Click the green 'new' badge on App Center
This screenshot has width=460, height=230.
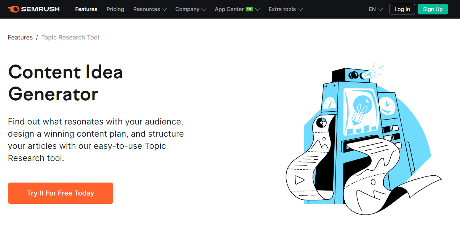pos(249,9)
